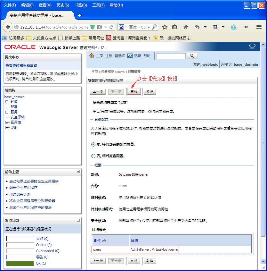Click the green OK (1) health bar
This screenshot has height=271, width=267.
[x=20, y=264]
